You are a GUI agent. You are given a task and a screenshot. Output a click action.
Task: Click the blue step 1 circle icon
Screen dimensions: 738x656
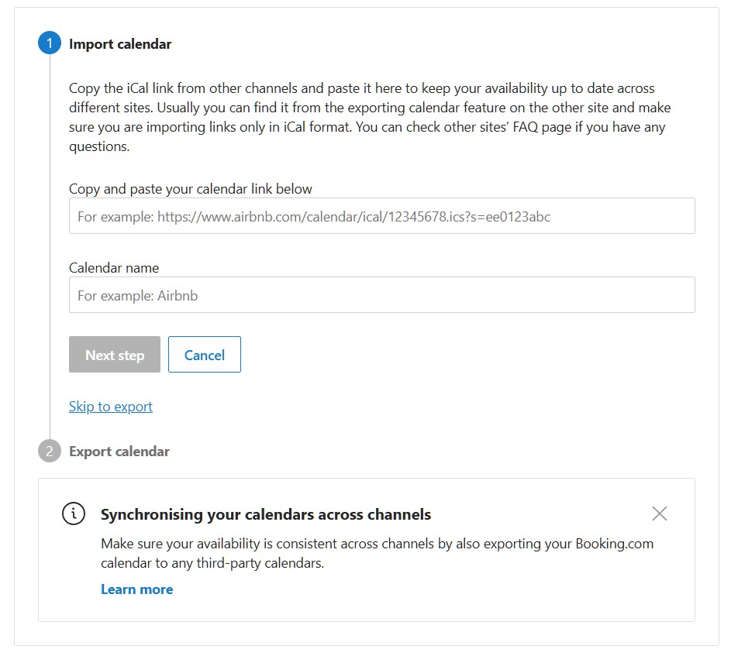[50, 44]
